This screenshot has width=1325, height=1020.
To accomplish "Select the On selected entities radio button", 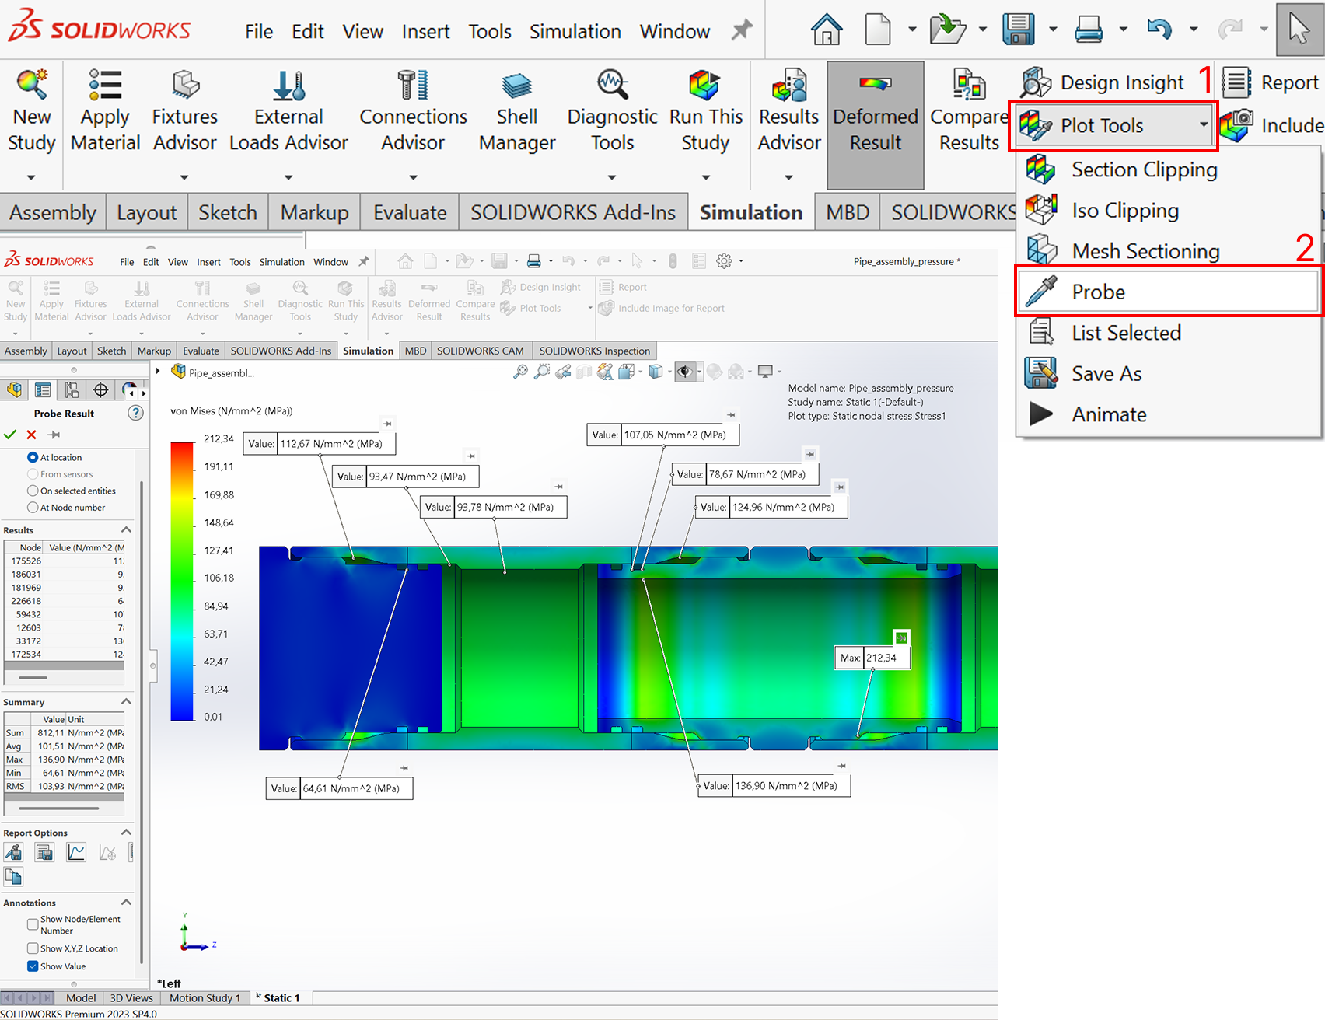I will pos(33,491).
